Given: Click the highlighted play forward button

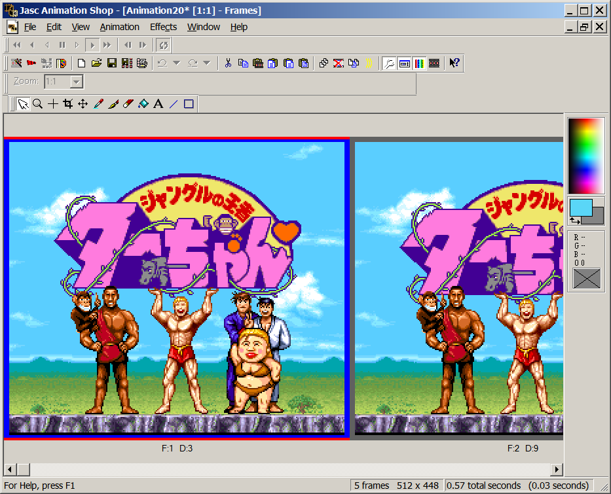Looking at the screenshot, I should 92,45.
